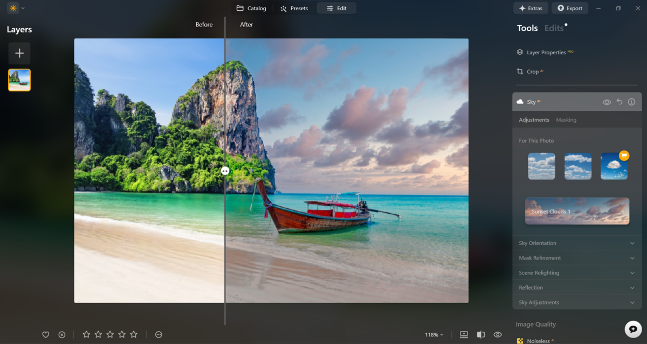Click the Export button
This screenshot has height=344, width=647.
570,8
